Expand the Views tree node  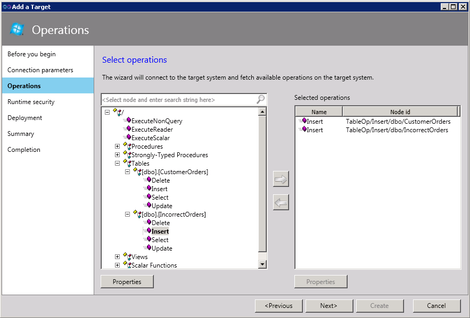coord(117,257)
